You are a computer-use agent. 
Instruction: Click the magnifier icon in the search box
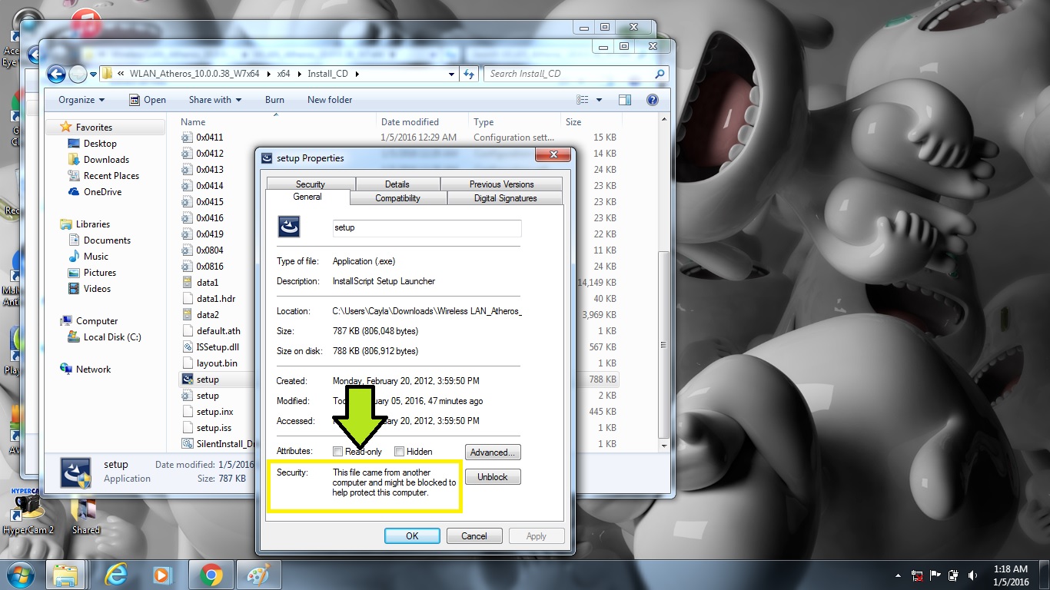click(x=660, y=74)
